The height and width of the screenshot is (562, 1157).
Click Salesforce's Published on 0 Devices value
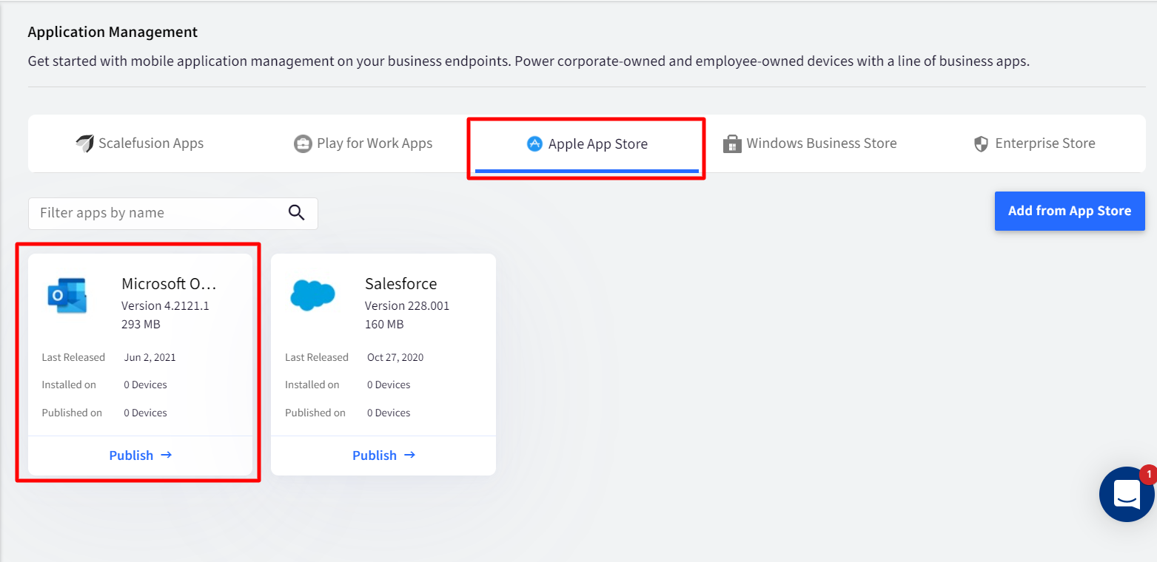click(x=389, y=413)
